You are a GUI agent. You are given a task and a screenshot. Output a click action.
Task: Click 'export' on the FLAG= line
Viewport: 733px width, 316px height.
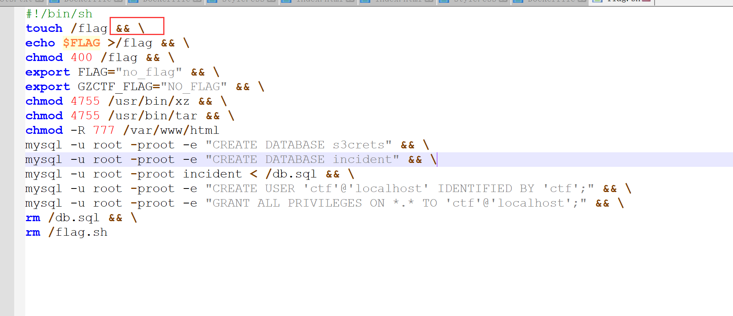click(48, 72)
